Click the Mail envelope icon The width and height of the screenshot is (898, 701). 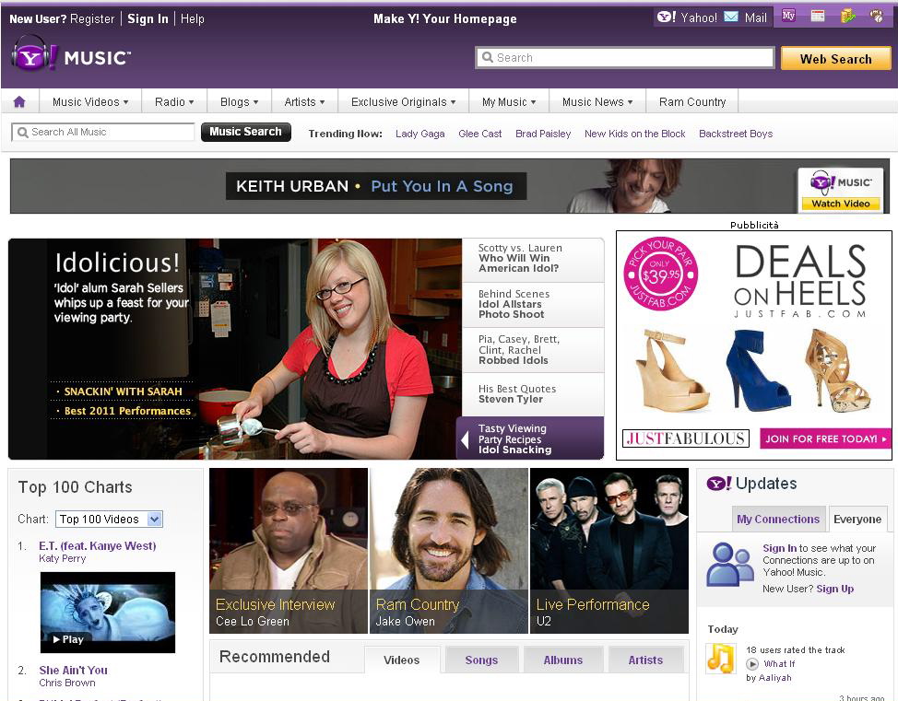[731, 17]
